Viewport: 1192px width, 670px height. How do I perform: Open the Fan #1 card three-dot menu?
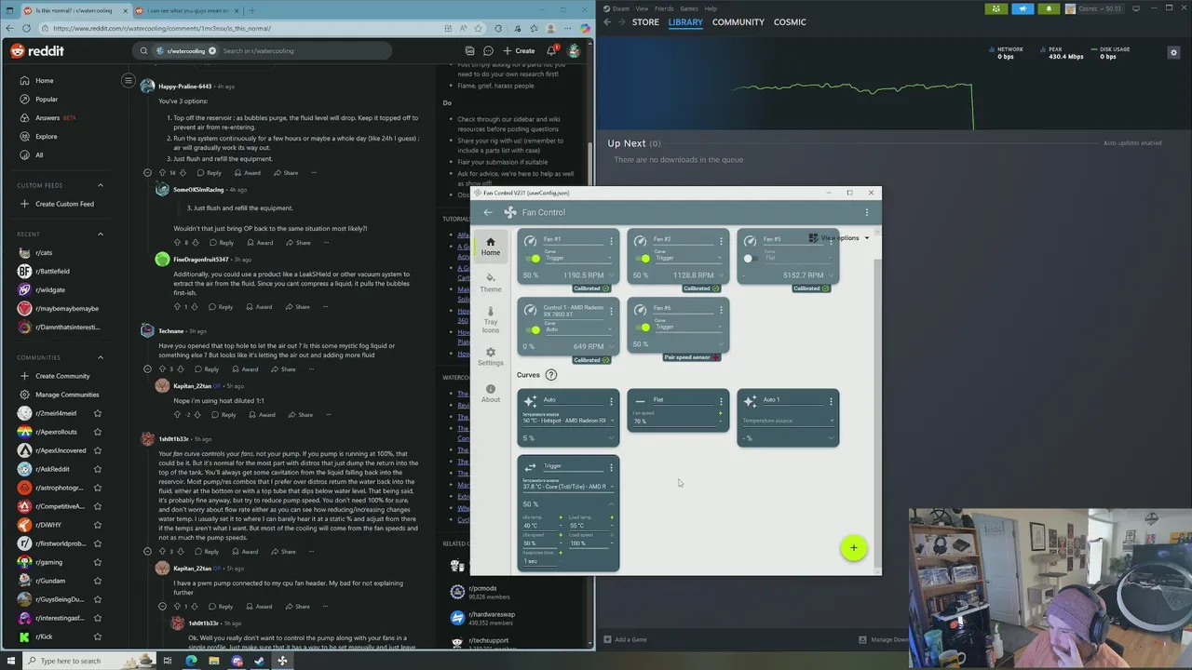tap(611, 241)
